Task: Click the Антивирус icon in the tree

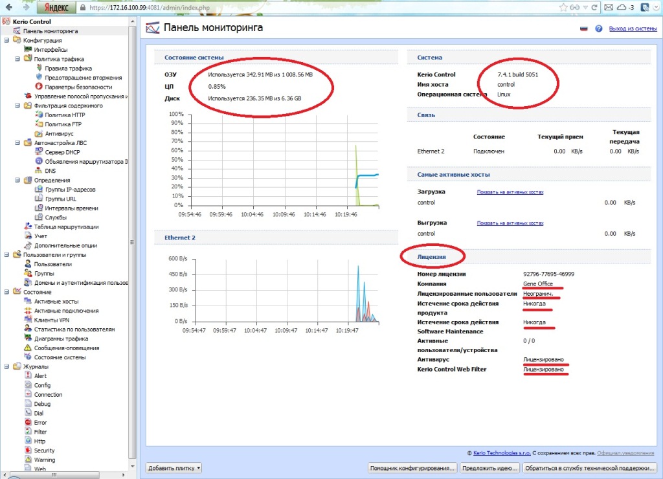Action: pyautogui.click(x=39, y=133)
